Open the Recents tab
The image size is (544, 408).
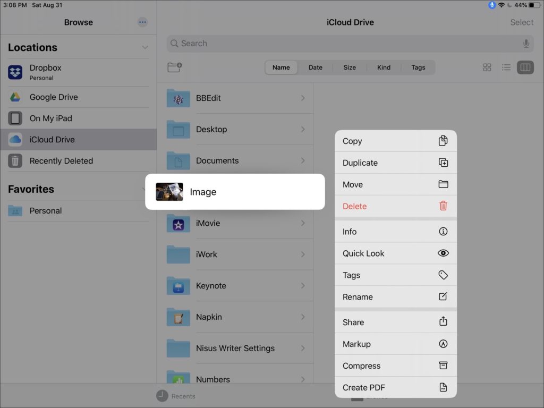[176, 396]
